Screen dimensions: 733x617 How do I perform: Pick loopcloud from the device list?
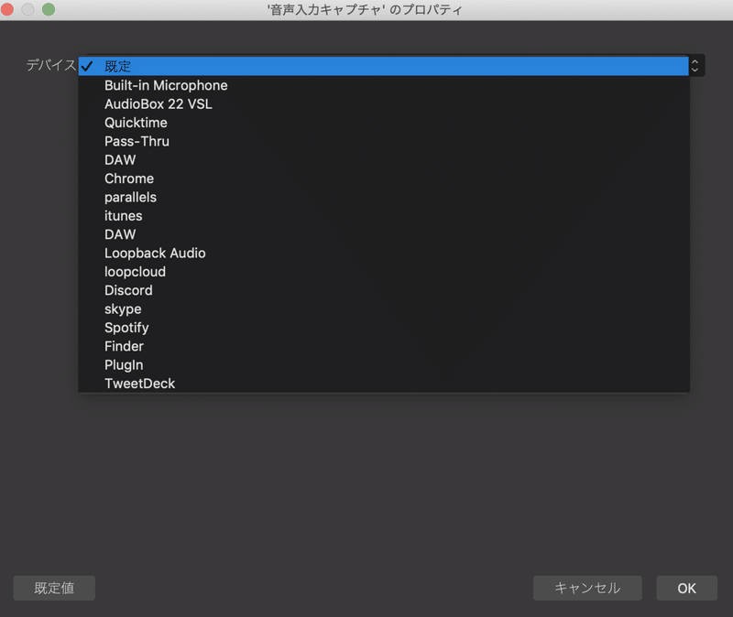383,272
